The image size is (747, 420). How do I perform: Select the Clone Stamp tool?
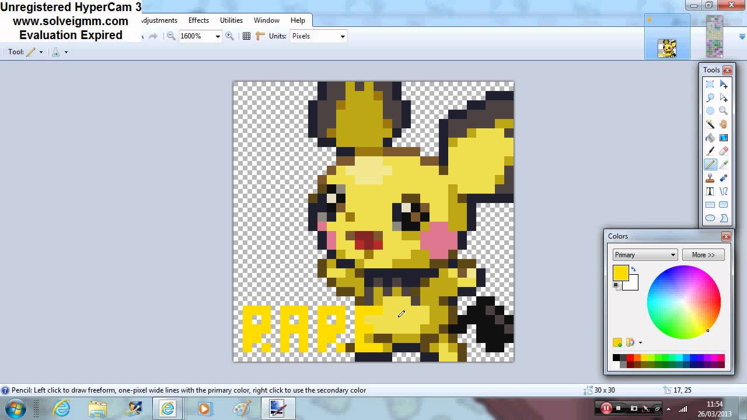[710, 178]
